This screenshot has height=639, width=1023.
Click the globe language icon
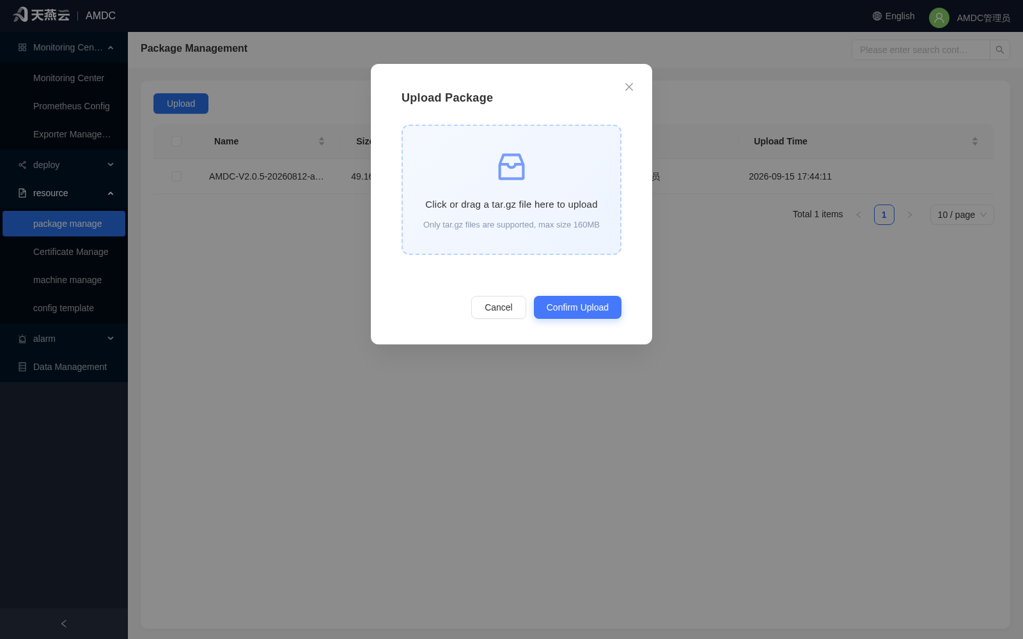[x=877, y=16]
